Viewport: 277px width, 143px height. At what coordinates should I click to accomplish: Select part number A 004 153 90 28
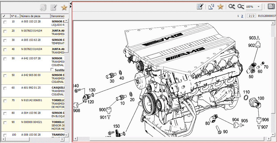pyautogui.click(x=31, y=113)
